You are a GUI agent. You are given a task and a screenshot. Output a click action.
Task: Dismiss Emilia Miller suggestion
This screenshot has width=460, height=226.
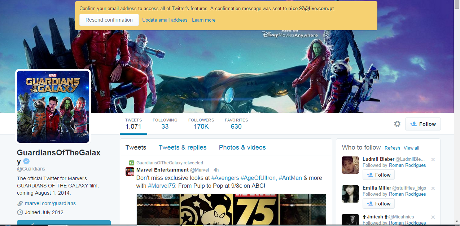pos(433,188)
